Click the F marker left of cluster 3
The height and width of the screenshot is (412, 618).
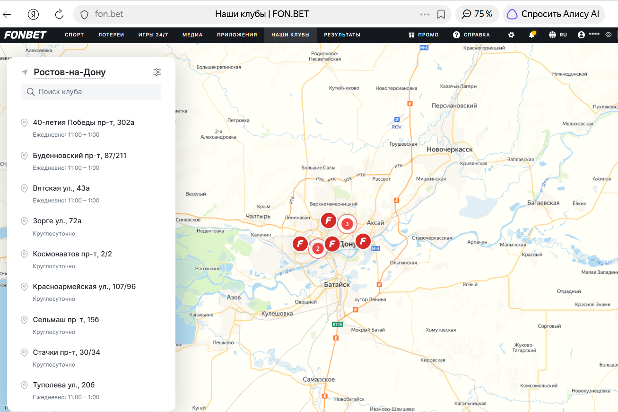coord(329,220)
